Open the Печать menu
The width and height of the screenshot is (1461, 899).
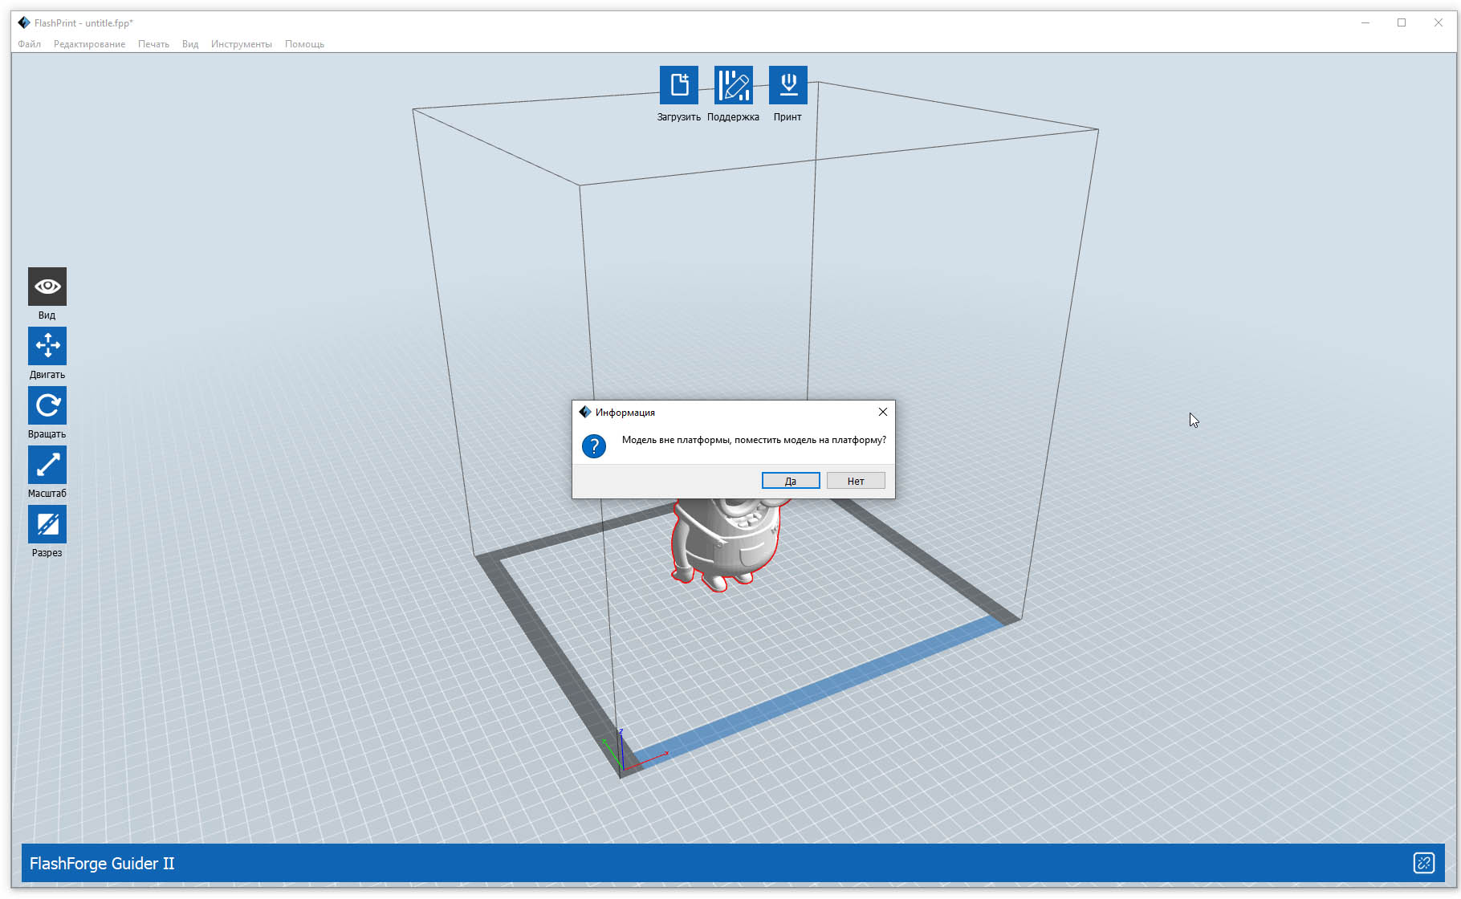(153, 44)
